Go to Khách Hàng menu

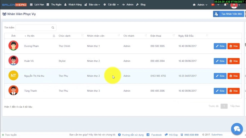click(73, 5)
